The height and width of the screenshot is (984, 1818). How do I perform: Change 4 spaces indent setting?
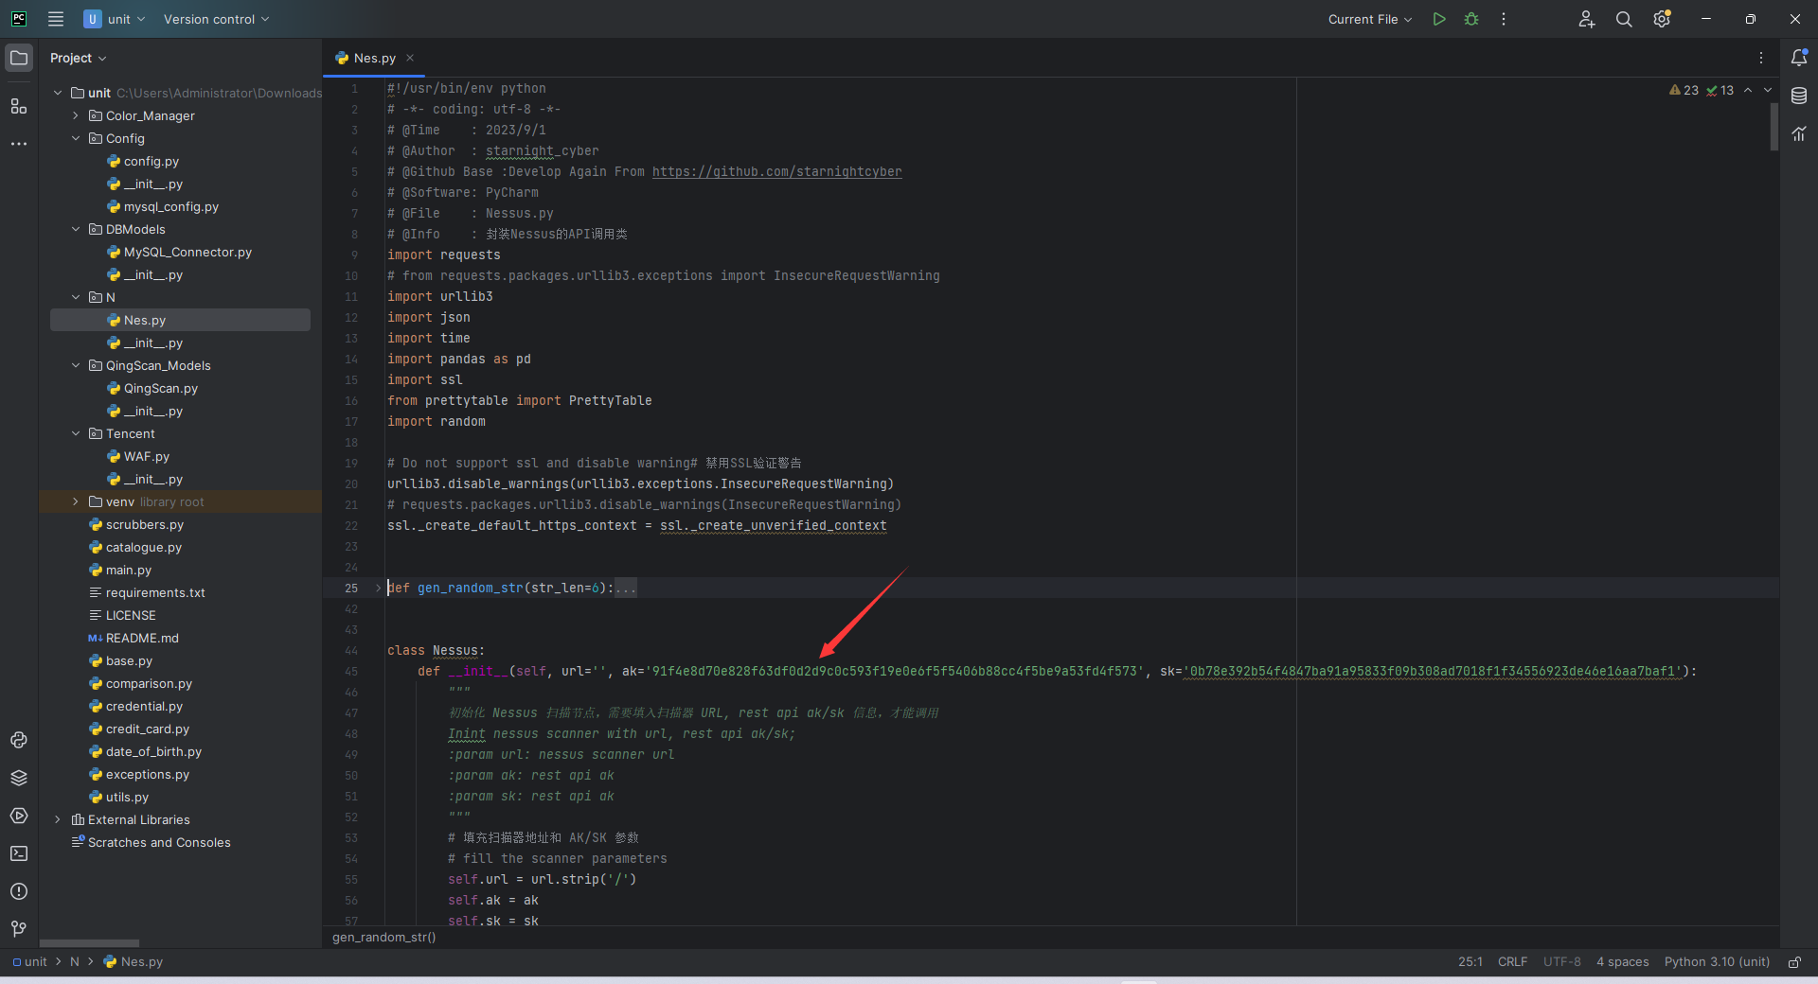point(1622,962)
